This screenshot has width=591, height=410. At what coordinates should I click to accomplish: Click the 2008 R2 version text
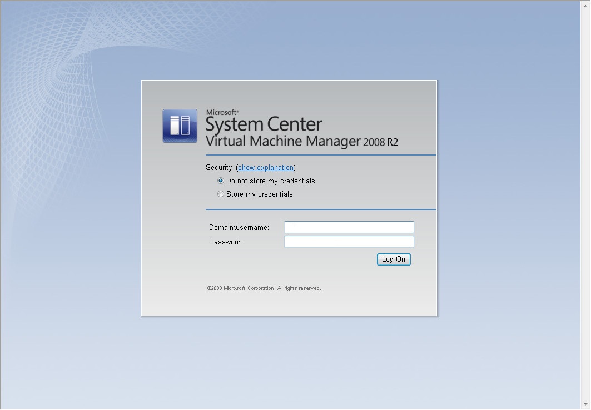coord(380,142)
